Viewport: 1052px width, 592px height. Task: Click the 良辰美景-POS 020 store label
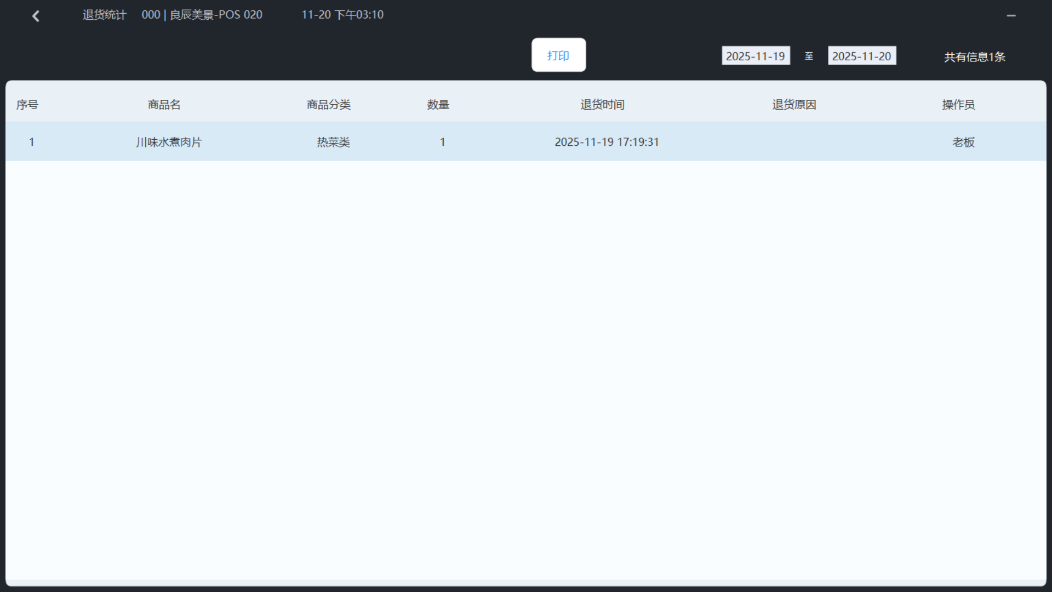[215, 15]
